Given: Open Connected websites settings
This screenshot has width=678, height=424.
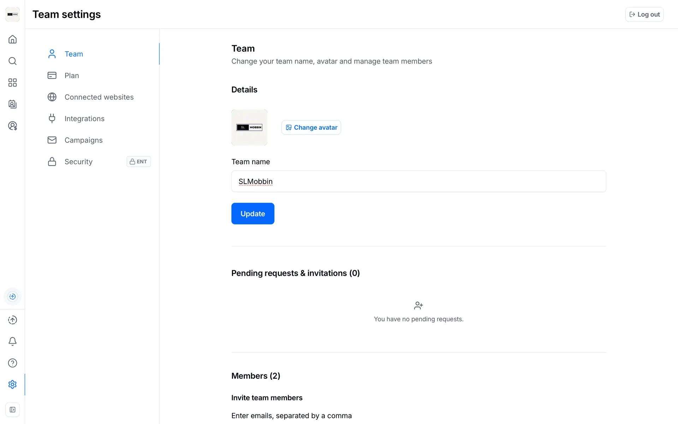Looking at the screenshot, I should point(99,97).
